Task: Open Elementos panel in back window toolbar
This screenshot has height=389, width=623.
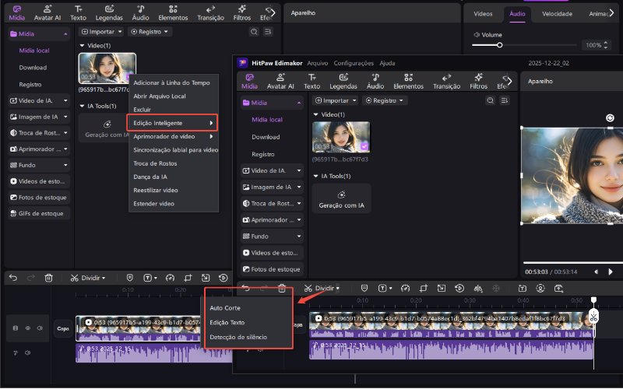Action: 173,13
